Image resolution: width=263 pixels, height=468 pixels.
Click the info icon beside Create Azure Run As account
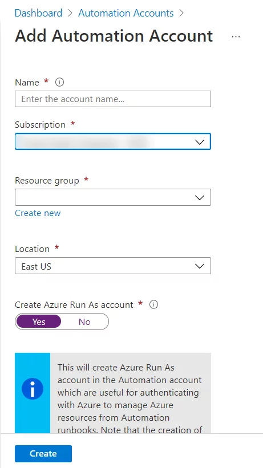(x=153, y=305)
